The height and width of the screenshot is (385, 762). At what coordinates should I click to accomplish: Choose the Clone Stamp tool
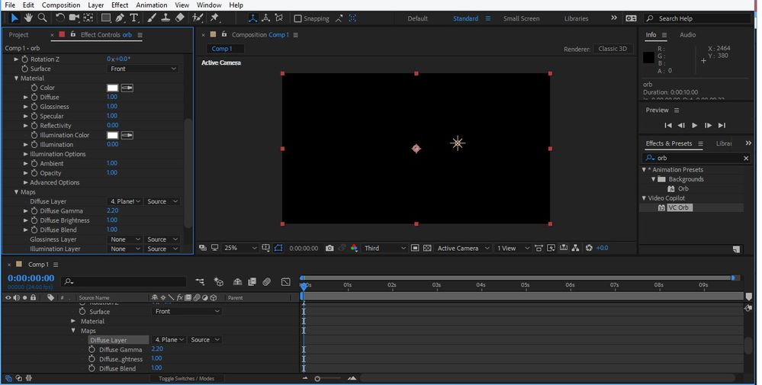pyautogui.click(x=165, y=18)
